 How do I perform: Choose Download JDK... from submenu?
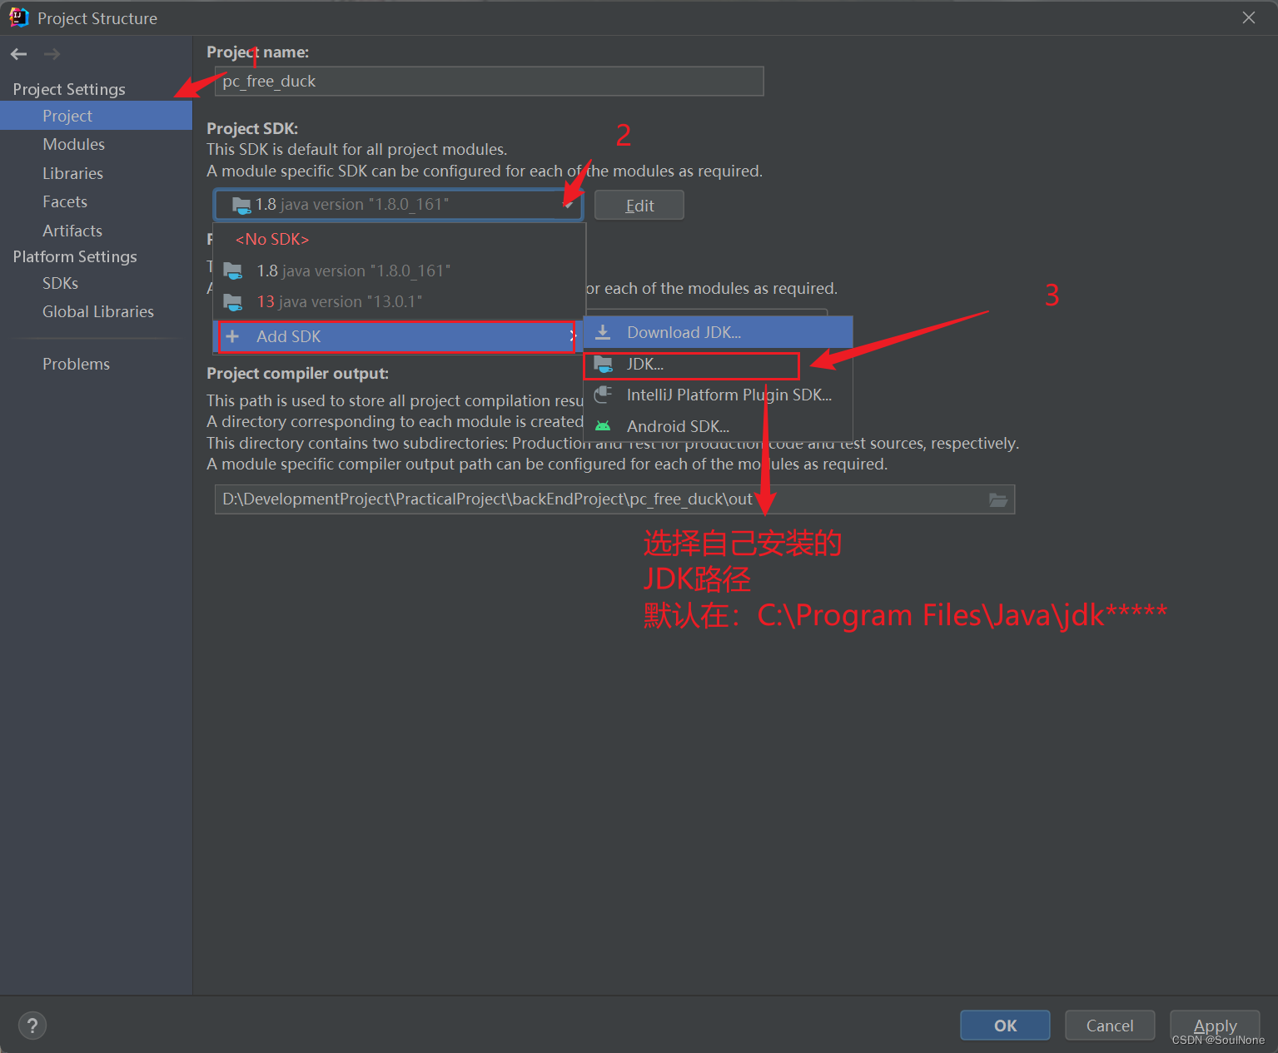tap(719, 332)
